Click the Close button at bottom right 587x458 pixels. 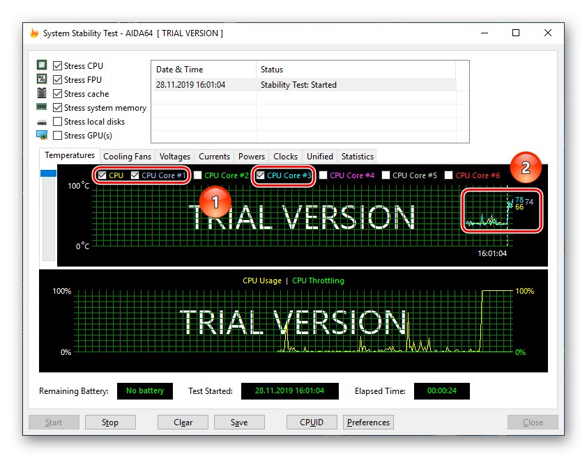click(533, 422)
